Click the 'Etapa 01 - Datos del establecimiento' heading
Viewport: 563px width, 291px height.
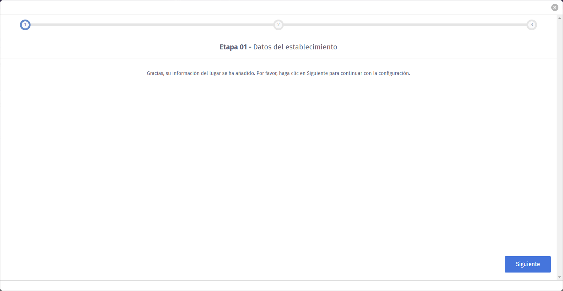click(278, 47)
